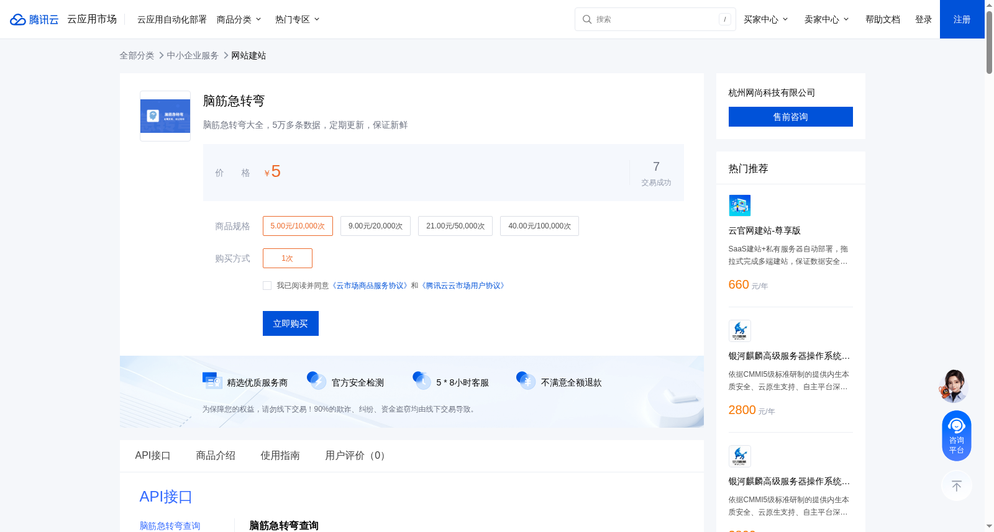This screenshot has width=994, height=532.
Task: Click the slash shortcut key icon
Action: (x=724, y=19)
